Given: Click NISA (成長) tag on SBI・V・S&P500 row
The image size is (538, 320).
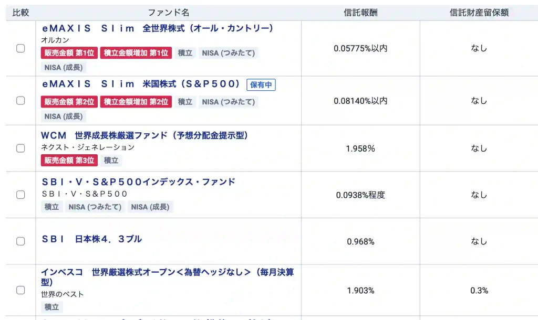Looking at the screenshot, I should coord(150,207).
